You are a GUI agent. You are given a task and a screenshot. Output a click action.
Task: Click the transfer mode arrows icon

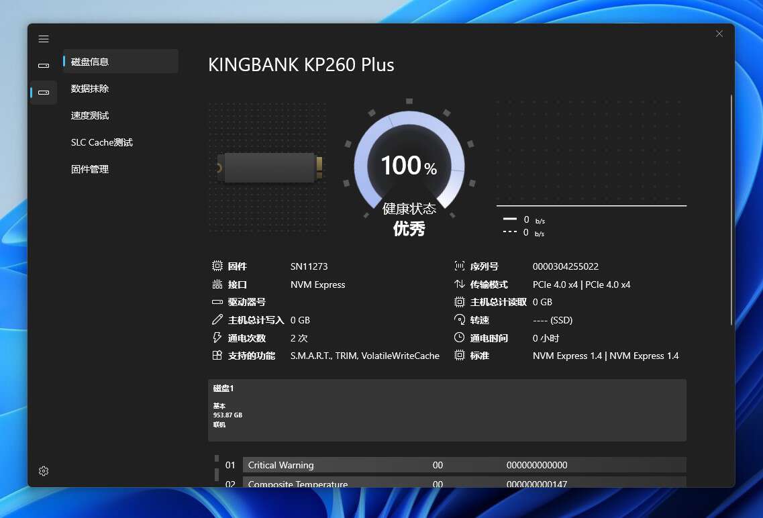460,284
